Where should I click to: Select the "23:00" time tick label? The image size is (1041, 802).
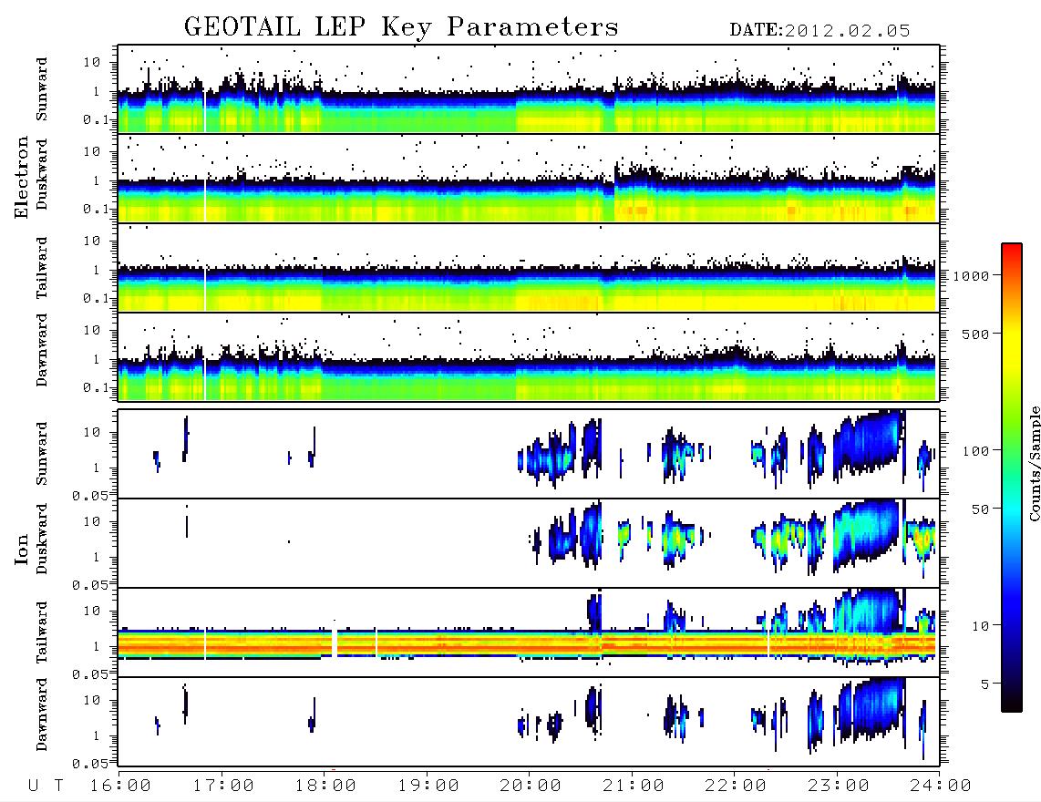pyautogui.click(x=839, y=787)
